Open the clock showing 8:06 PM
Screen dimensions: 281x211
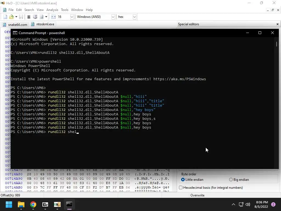(261, 204)
